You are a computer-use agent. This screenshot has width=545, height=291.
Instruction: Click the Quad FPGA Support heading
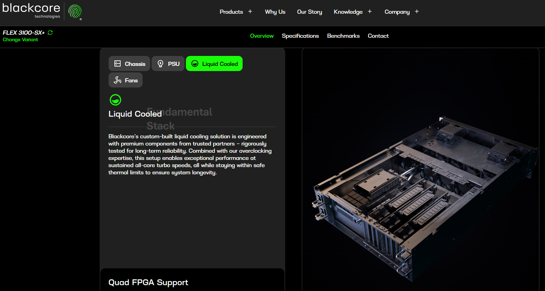point(148,282)
